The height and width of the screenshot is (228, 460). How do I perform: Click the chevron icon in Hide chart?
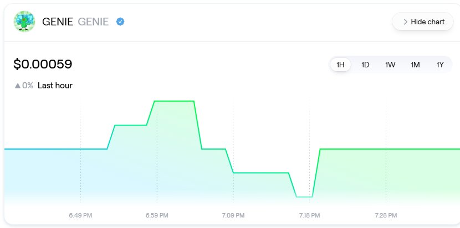point(405,22)
